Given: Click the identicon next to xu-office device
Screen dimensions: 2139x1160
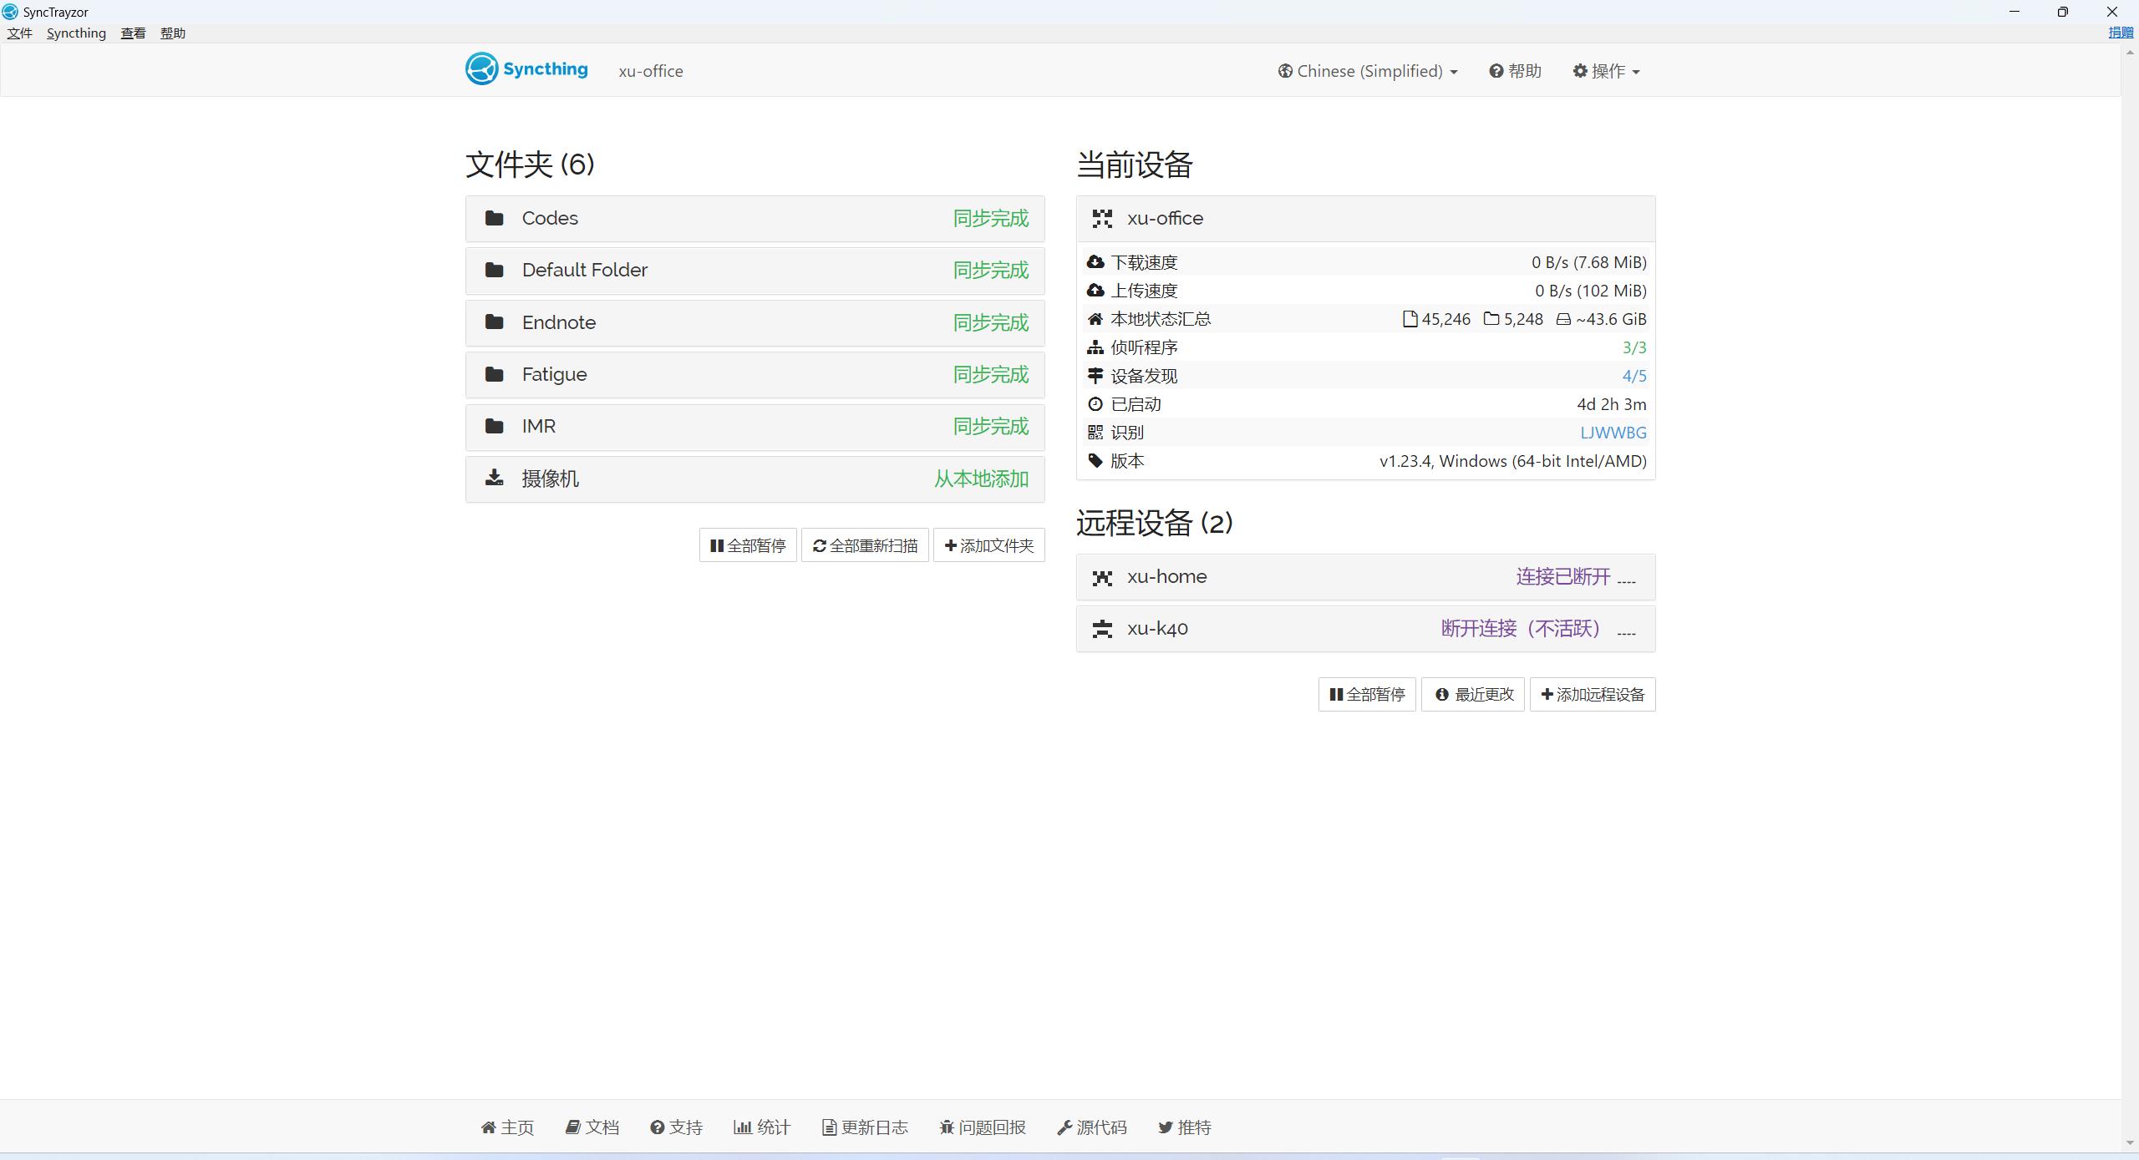Looking at the screenshot, I should click(x=1102, y=219).
